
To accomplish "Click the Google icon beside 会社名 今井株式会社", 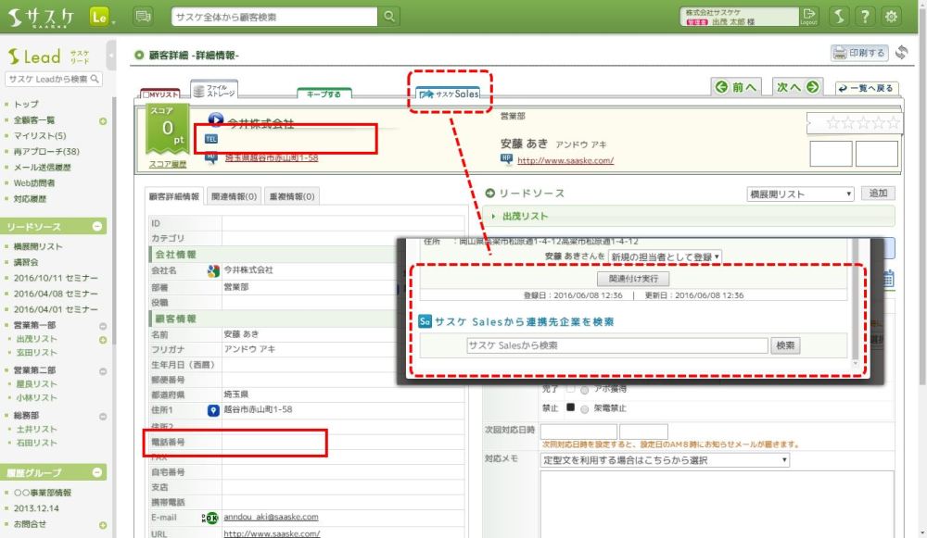I will pos(212,271).
